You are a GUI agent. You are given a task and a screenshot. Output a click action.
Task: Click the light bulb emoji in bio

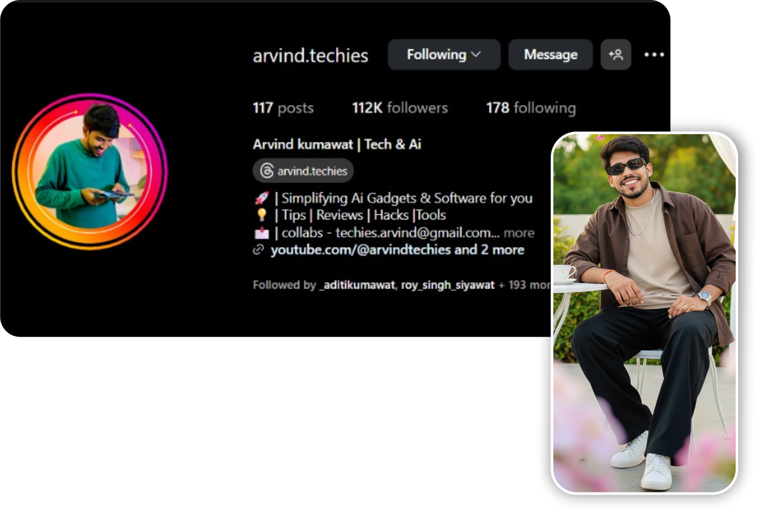(262, 215)
